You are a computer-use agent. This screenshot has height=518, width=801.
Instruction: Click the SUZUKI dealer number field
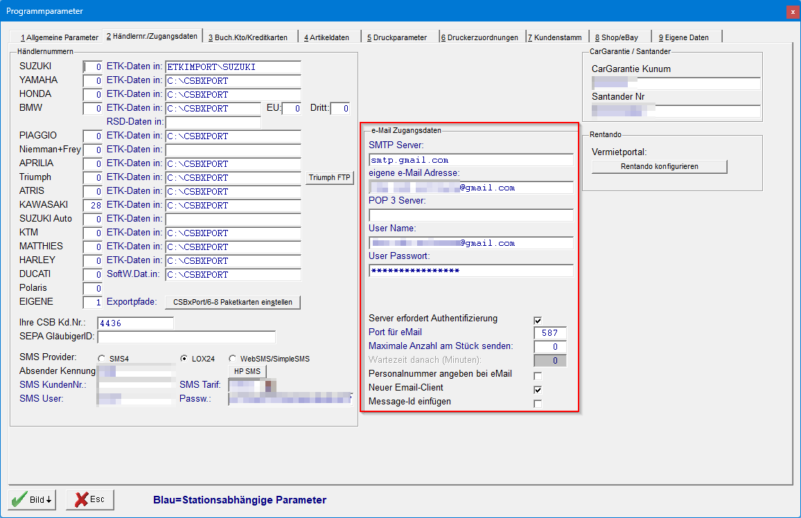[x=92, y=67]
